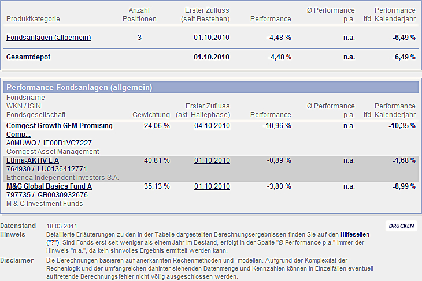Select the Gesamtdepot row label

[28, 57]
